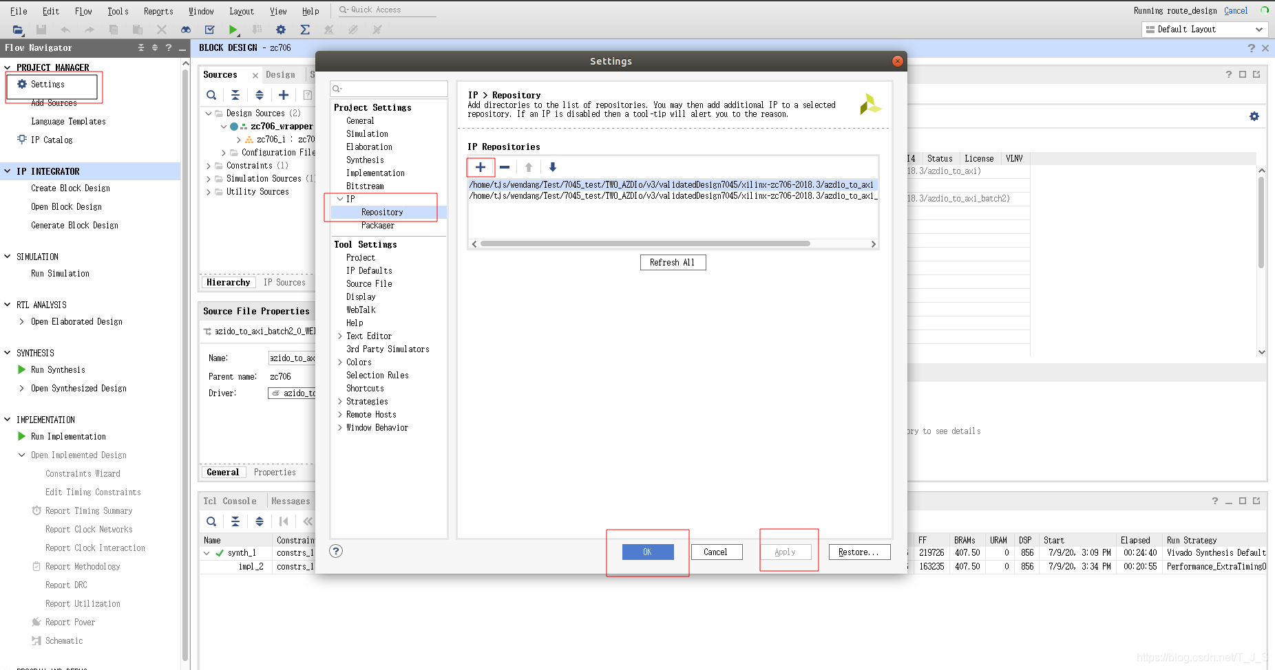Click the repository list horizontal scrollbar
Image resolution: width=1275 pixels, height=670 pixels.
click(645, 244)
